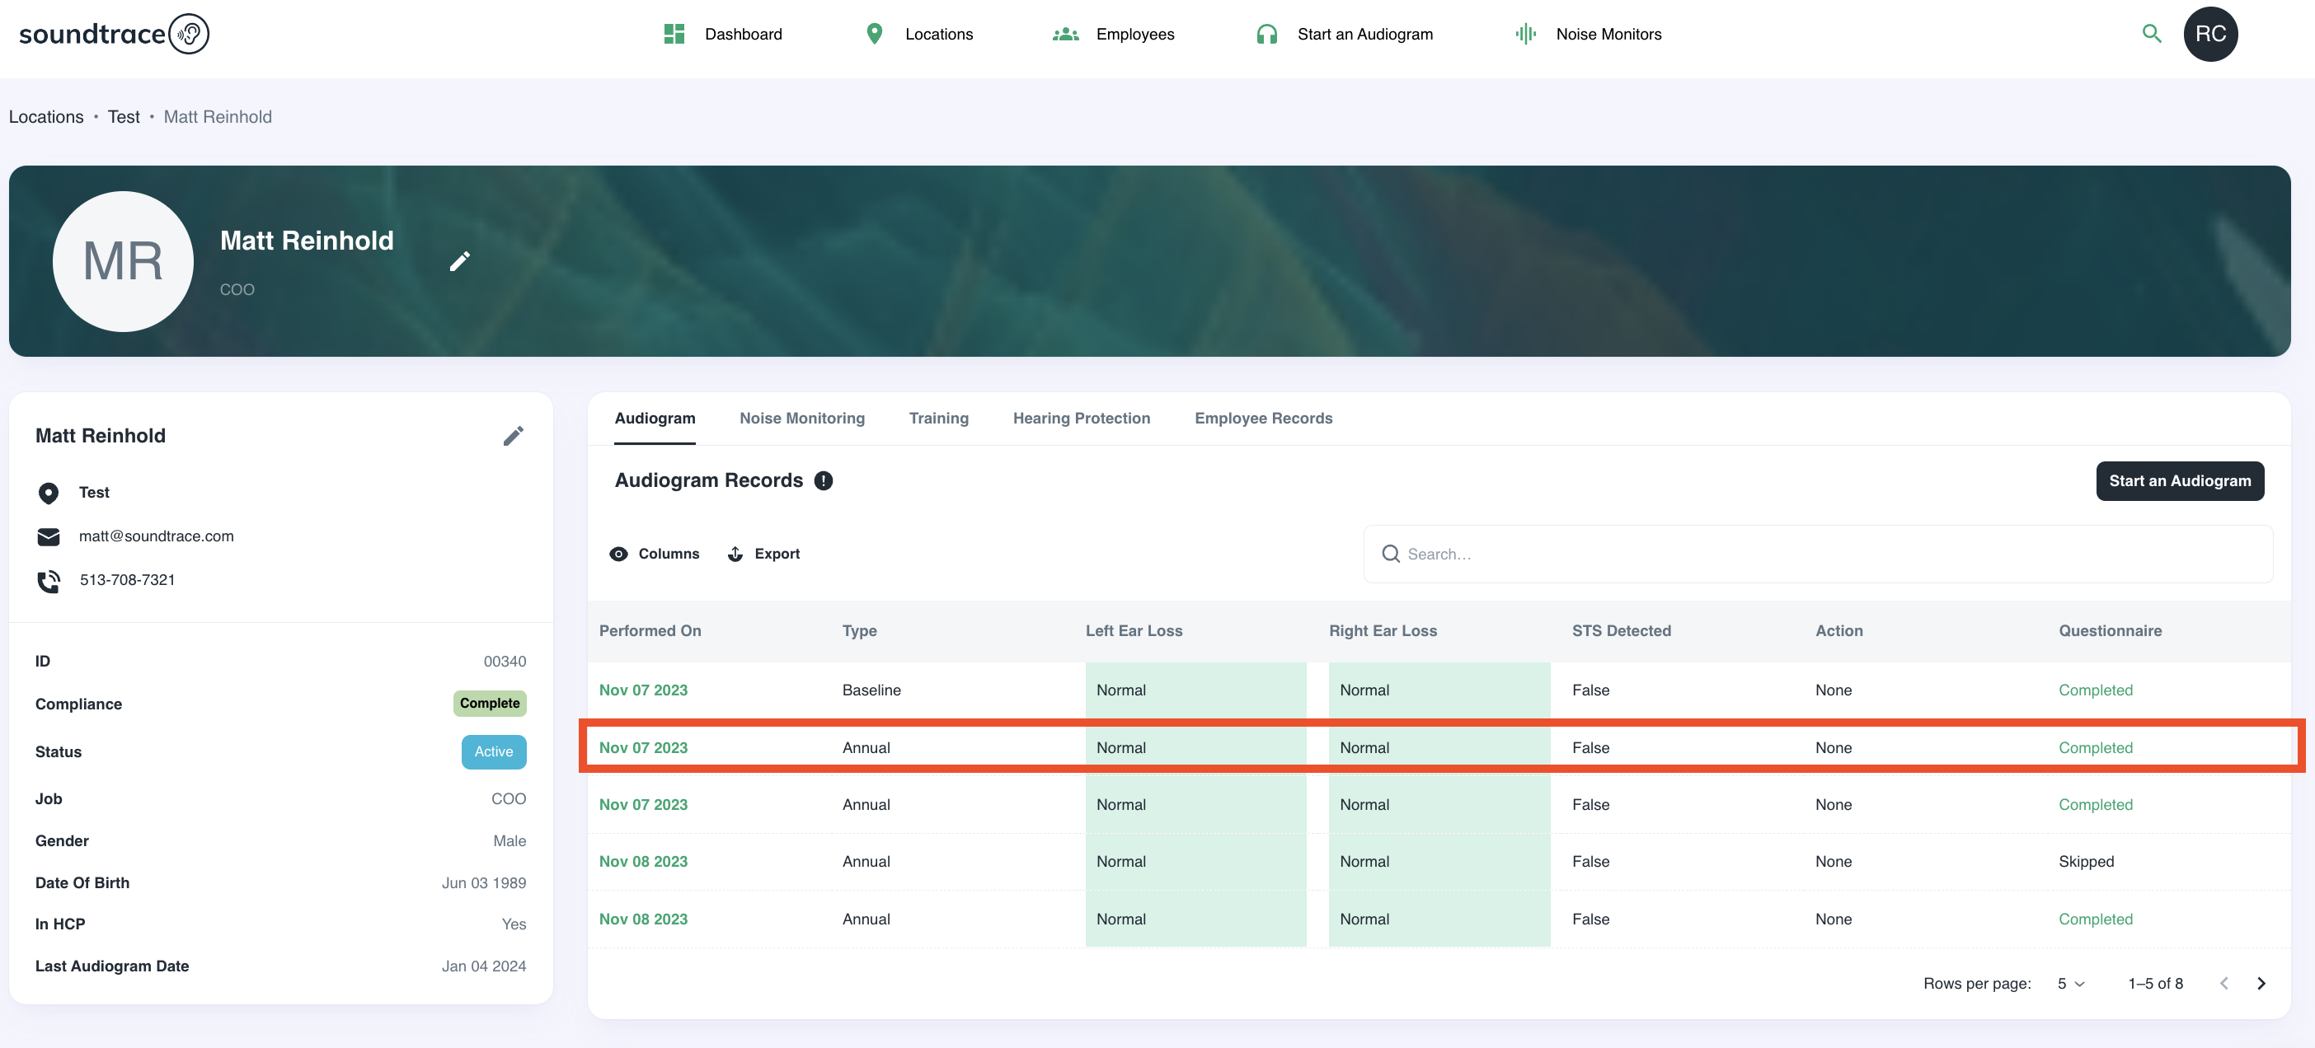Edit banner name with pencil icon
2315x1048 pixels.
coord(459,261)
